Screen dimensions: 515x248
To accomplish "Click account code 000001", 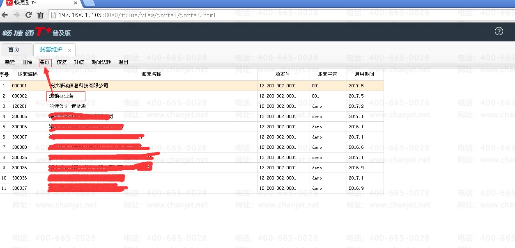I will point(19,86).
